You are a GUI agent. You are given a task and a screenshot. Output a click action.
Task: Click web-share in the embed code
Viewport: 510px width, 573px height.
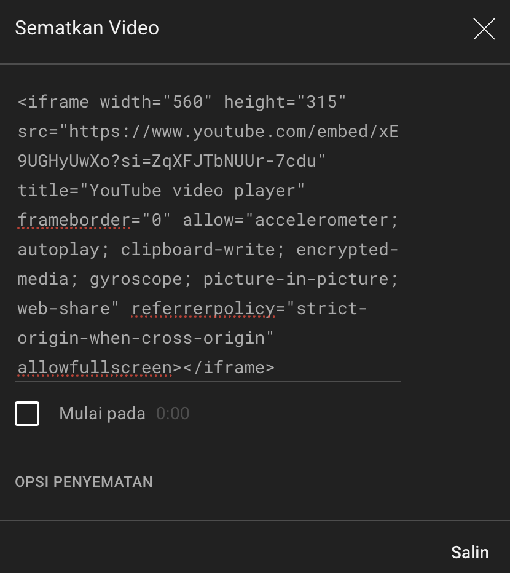(64, 308)
